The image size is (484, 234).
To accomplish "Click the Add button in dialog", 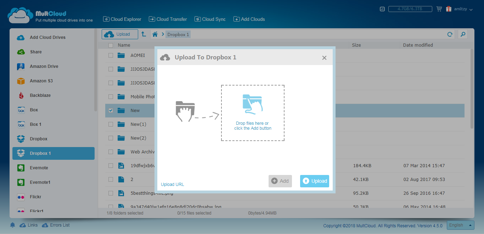I will pyautogui.click(x=280, y=181).
